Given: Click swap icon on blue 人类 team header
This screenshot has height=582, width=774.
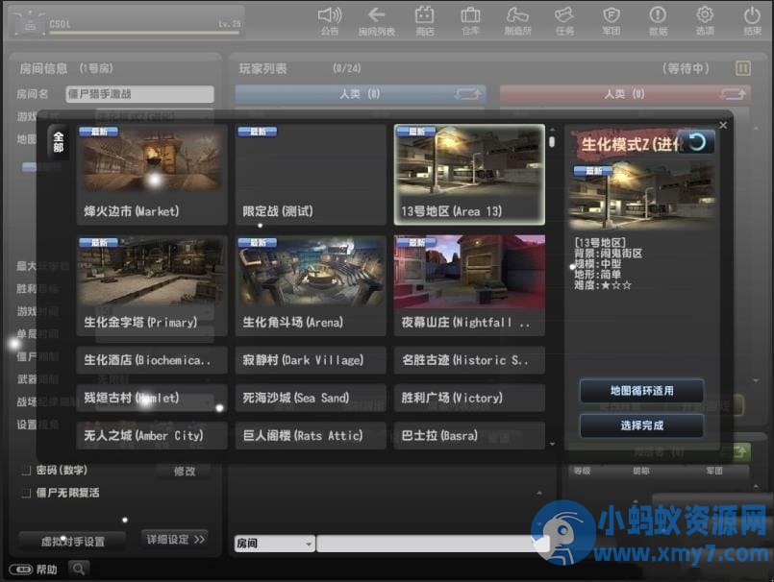Looking at the screenshot, I should [x=468, y=93].
